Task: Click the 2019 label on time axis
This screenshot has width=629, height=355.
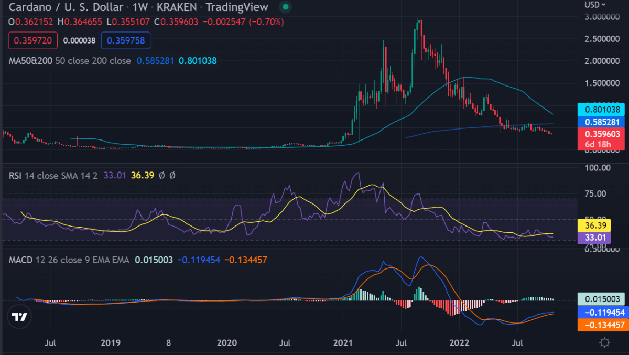Action: pyautogui.click(x=111, y=343)
